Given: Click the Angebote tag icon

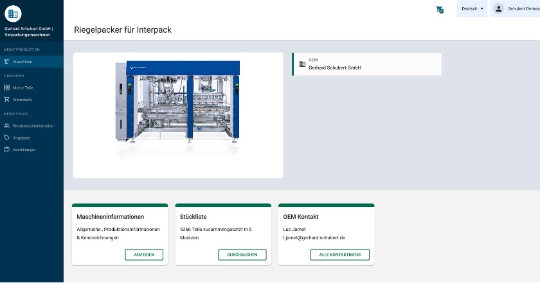Looking at the screenshot, I should (x=6, y=138).
